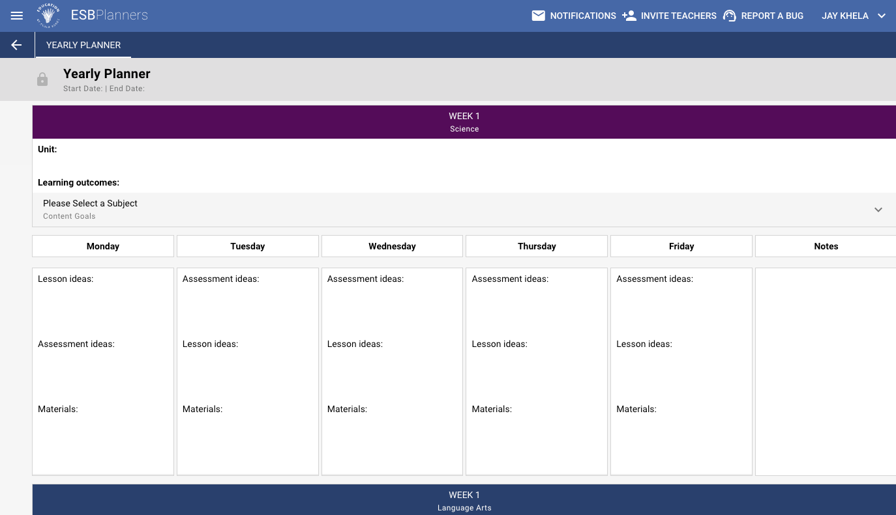
Task: Click the Report a Bug insect icon
Action: (x=728, y=16)
